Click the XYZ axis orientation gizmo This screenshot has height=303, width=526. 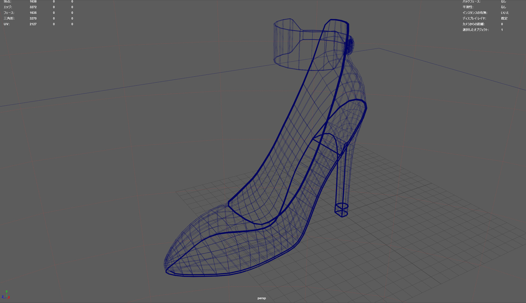click(6, 295)
